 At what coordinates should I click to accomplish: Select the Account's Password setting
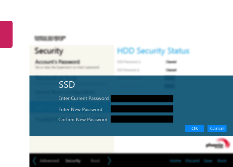[x=58, y=62]
